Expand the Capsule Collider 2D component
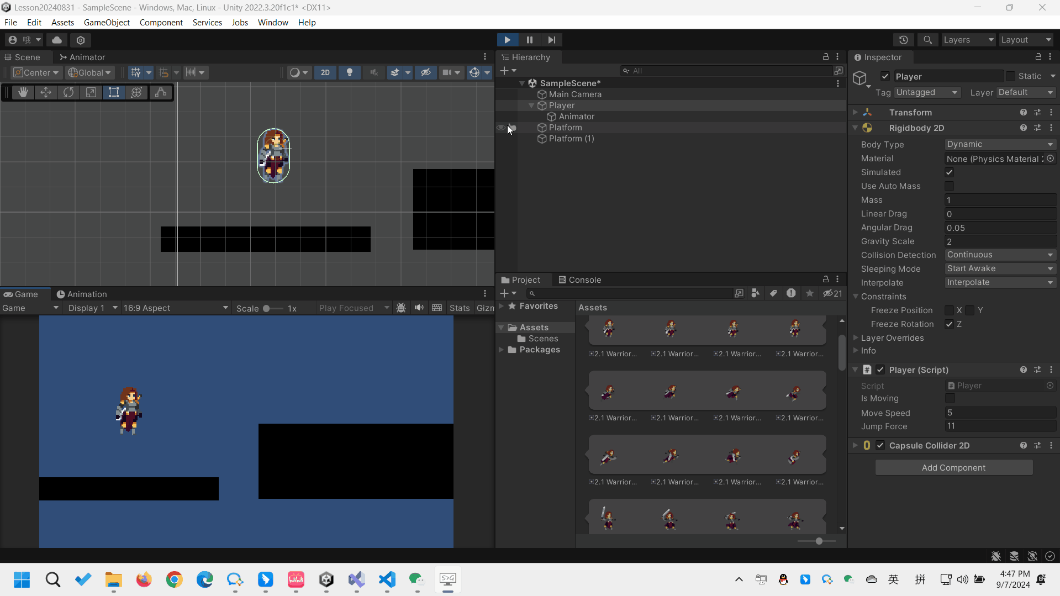 pos(855,445)
